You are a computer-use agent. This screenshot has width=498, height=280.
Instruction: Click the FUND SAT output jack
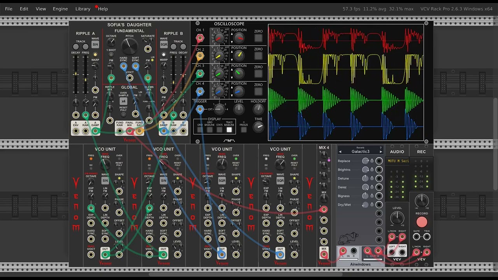[x=139, y=131]
